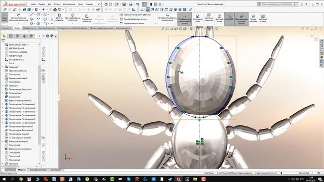
Task: Open Appearances tab in right task pane
Action: coord(322,57)
